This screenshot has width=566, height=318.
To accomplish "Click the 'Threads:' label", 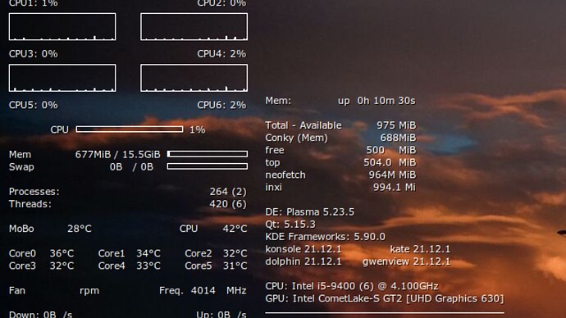I will coord(30,204).
